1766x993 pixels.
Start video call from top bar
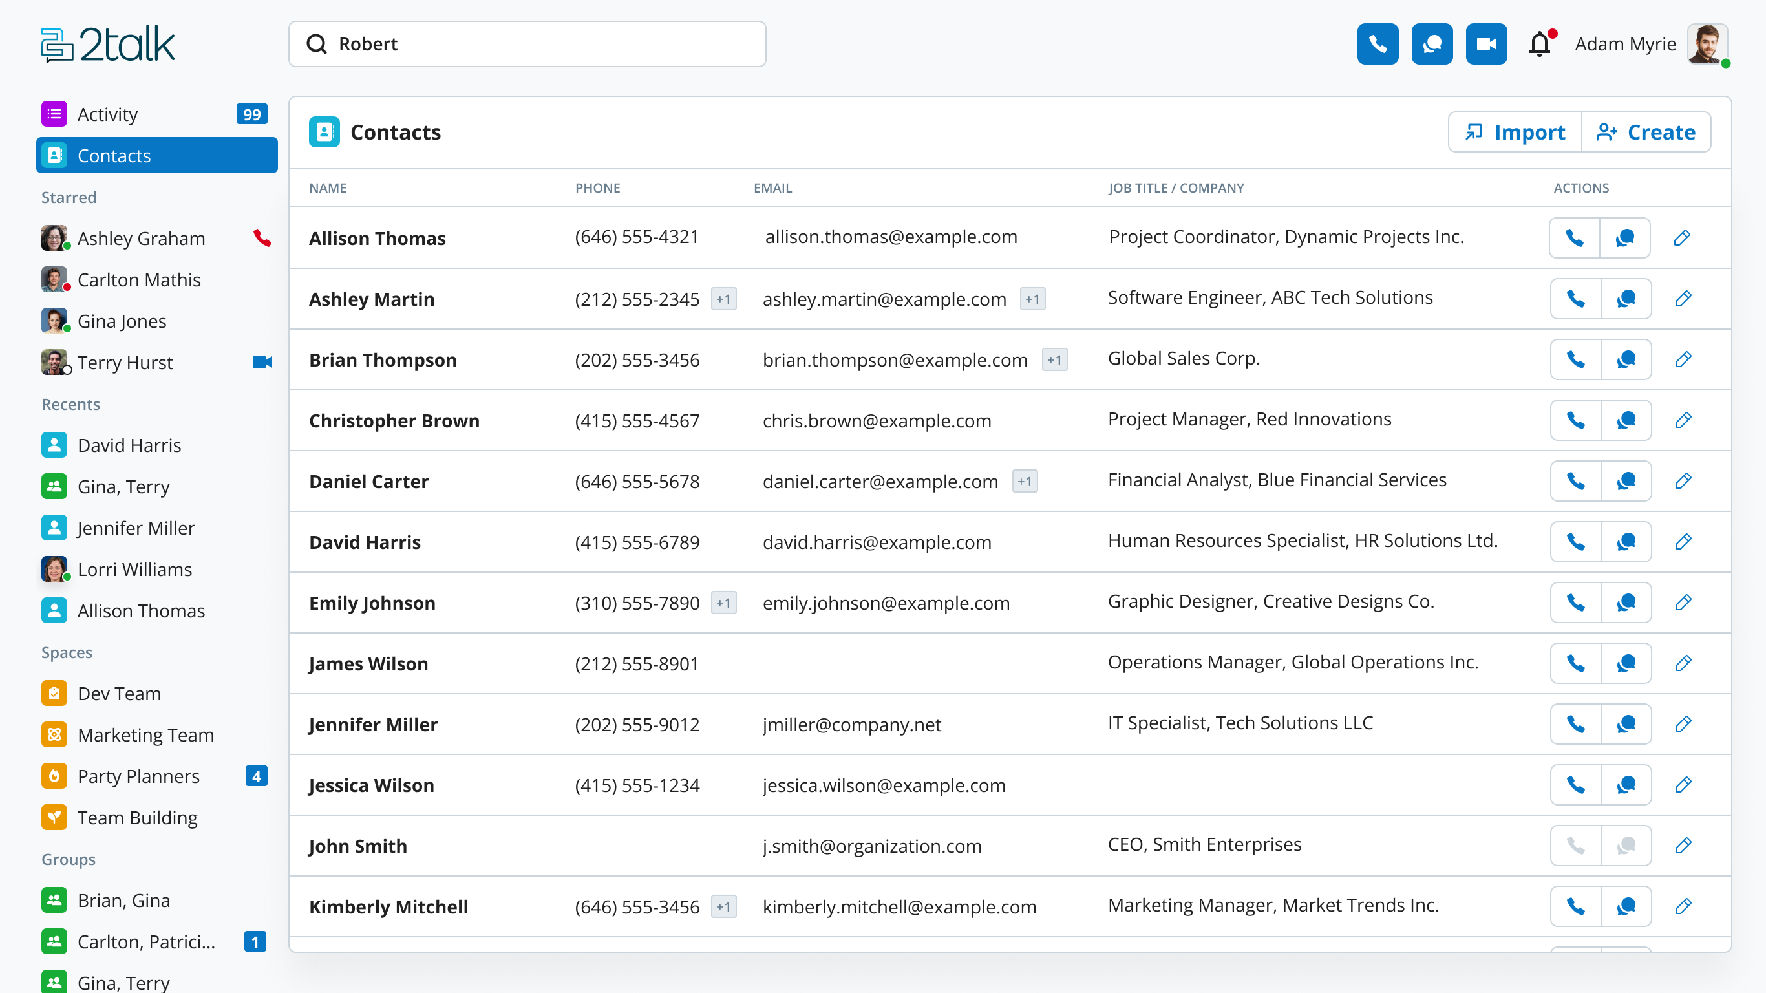click(1485, 44)
